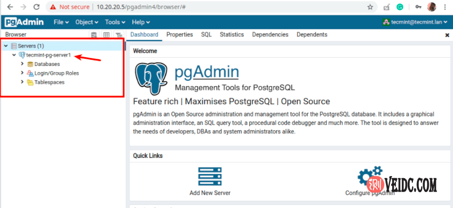Expand the Tablespaces tree node
The height and width of the screenshot is (208, 453).
(x=22, y=82)
